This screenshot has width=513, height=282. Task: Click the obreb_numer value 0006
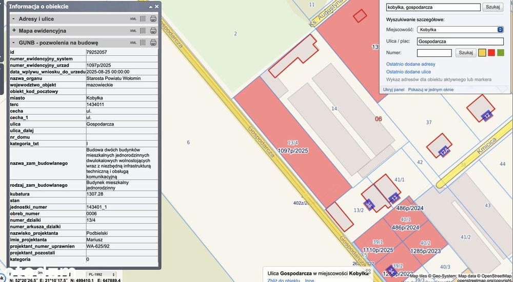tap(91, 213)
